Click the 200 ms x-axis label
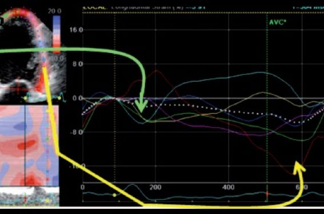This screenshot has width=324, height=214. tap(155, 187)
